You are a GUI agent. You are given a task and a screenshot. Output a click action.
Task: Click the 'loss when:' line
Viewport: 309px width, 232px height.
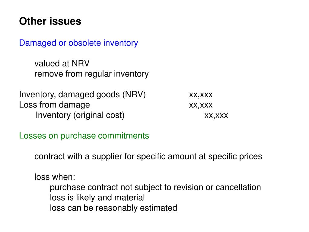(x=55, y=177)
